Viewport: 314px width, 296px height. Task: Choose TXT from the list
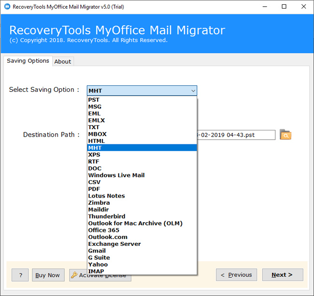point(142,127)
